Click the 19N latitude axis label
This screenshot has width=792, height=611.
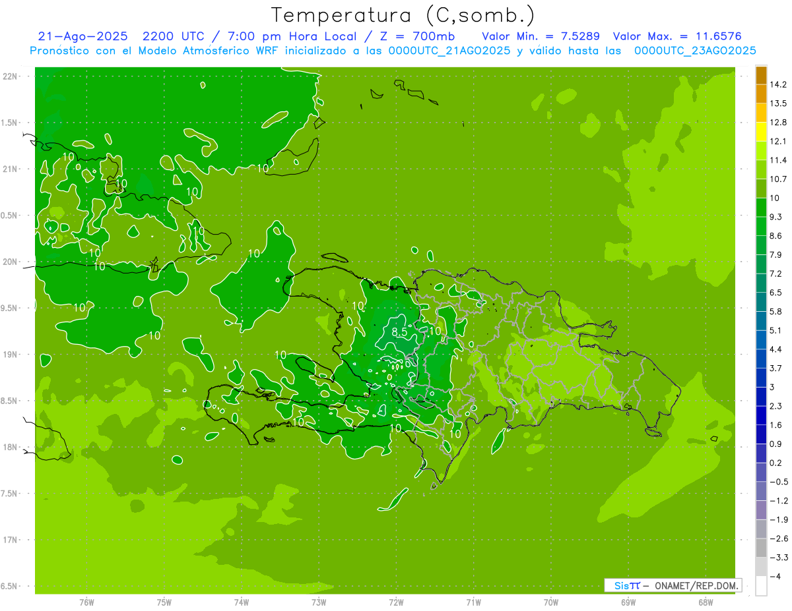(x=9, y=355)
